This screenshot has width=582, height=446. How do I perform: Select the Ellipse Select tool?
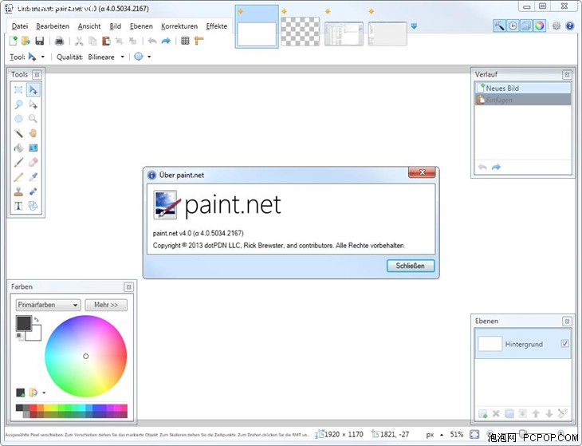(x=18, y=119)
